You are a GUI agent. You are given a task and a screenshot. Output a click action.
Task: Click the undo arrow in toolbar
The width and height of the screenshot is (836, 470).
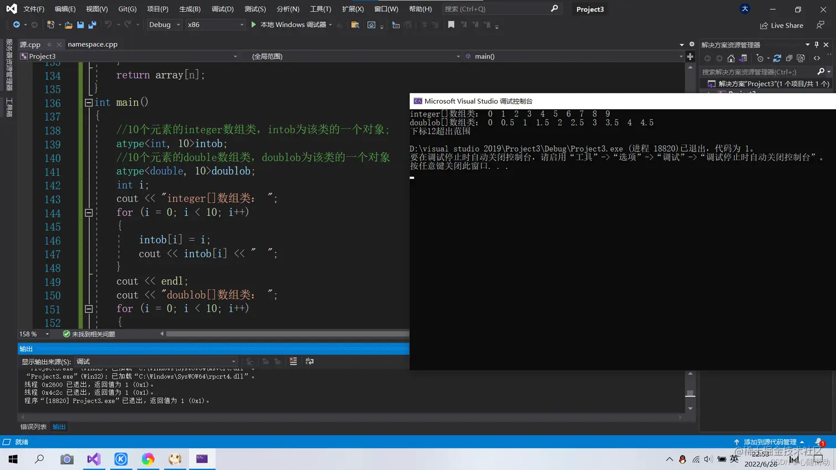point(108,25)
